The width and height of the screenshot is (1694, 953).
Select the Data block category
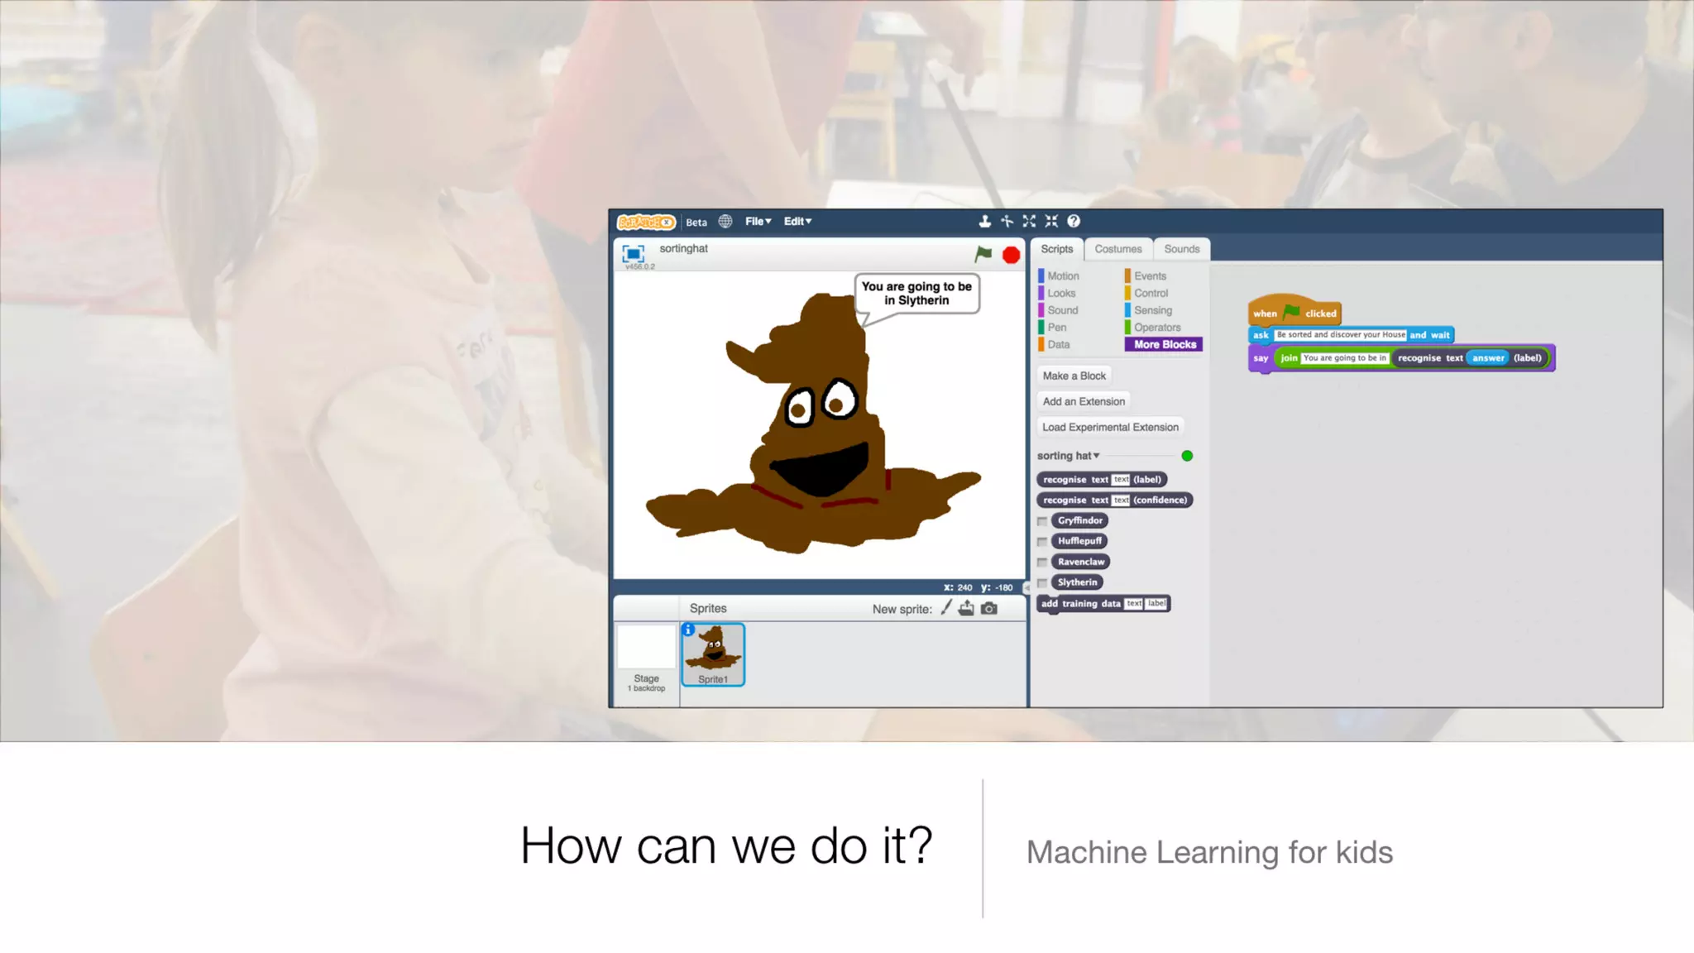[1057, 345]
